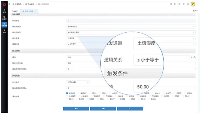
Task: Check the DO27 checkbox
Action: (108, 99)
